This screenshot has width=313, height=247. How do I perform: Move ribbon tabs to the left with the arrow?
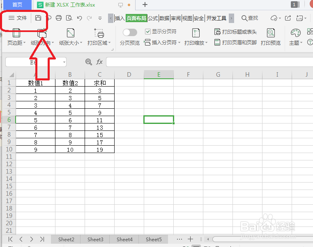point(110,18)
